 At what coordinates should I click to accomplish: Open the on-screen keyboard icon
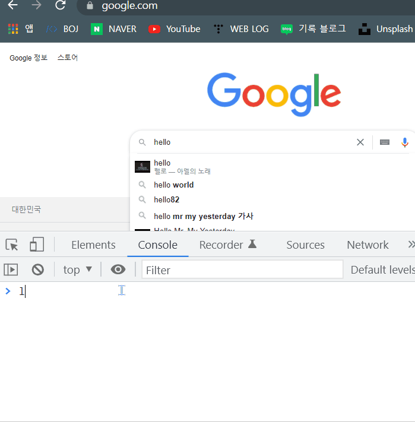coord(385,142)
